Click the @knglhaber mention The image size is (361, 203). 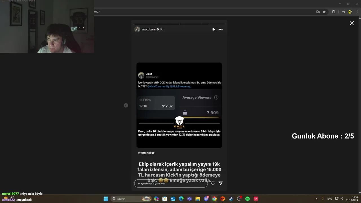point(146,153)
